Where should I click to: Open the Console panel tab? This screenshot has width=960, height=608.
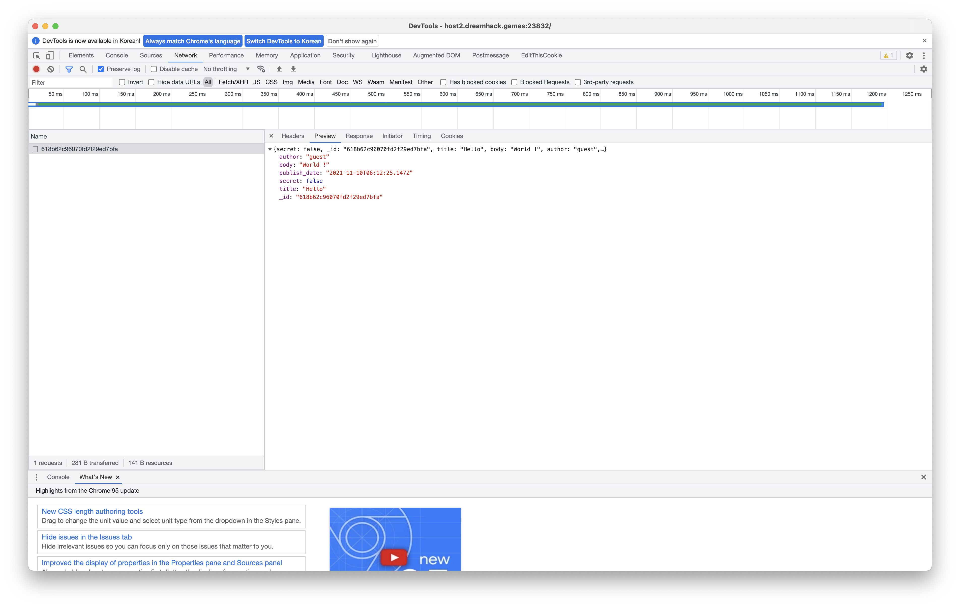(117, 55)
